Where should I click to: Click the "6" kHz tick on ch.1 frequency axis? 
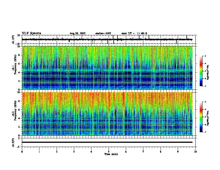(x=19, y=64)
